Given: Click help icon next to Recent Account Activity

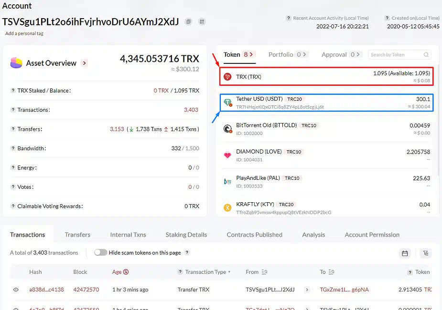Looking at the screenshot, I should point(288,18).
